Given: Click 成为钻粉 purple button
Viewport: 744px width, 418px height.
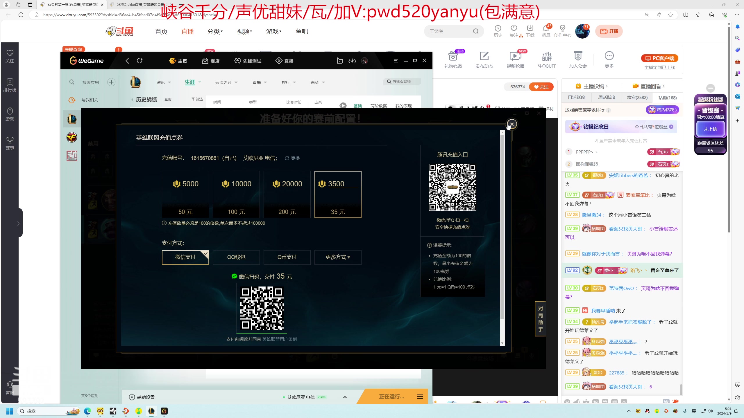Looking at the screenshot, I should pos(662,110).
